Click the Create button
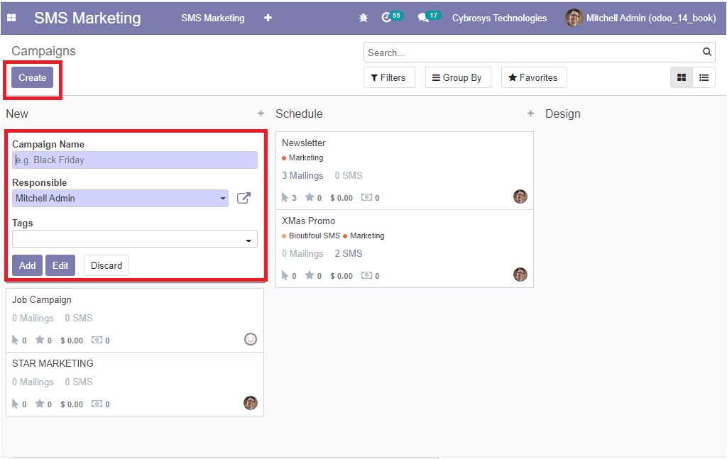This screenshot has height=459, width=727. [33, 77]
